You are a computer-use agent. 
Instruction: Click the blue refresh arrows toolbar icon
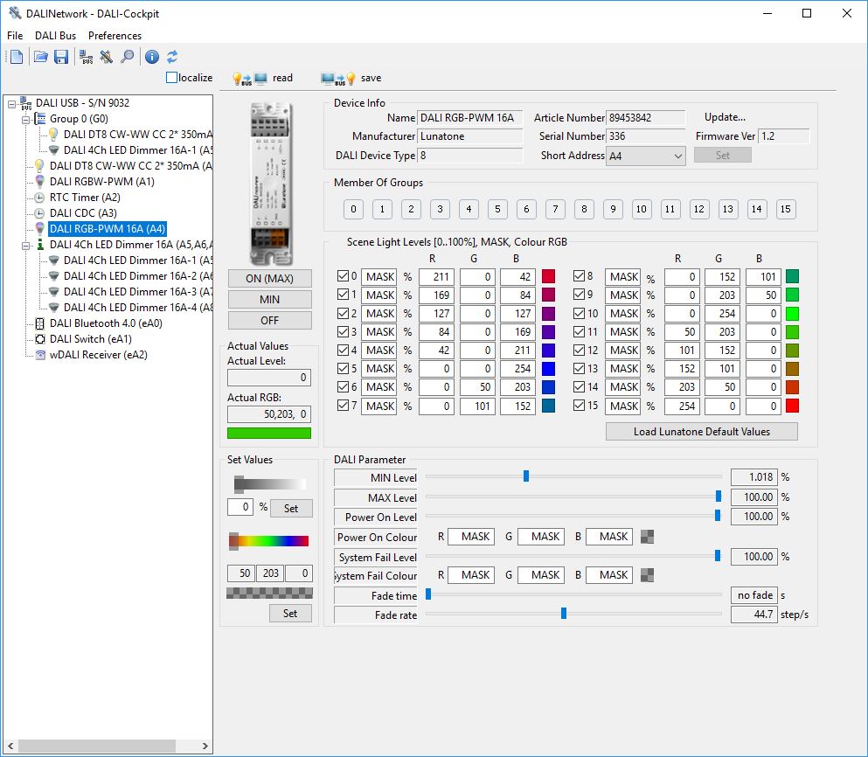(172, 57)
